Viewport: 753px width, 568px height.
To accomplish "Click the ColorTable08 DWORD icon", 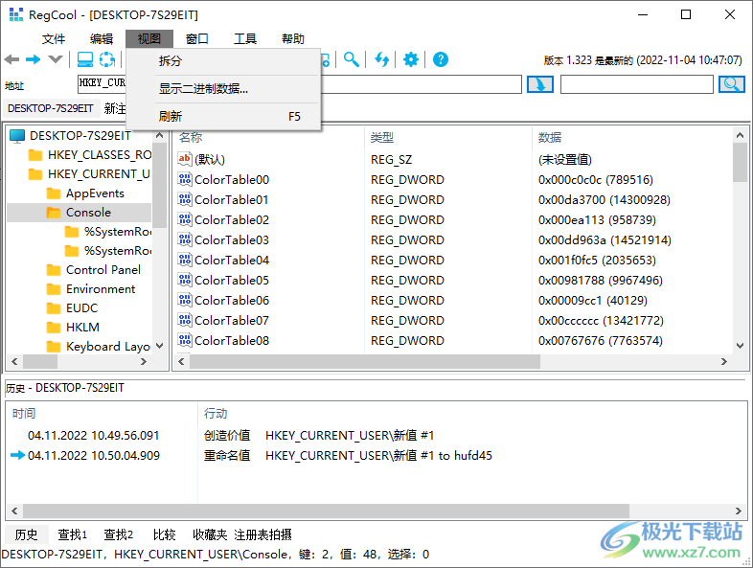I will [x=184, y=341].
